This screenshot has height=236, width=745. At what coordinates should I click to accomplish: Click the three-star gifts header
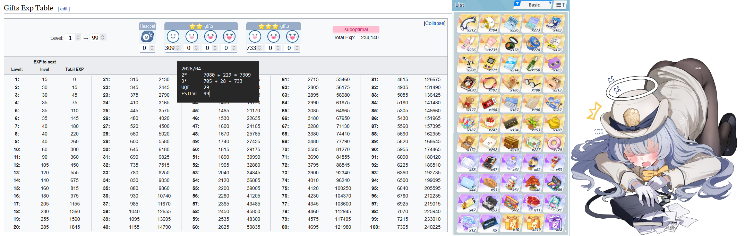pyautogui.click(x=274, y=26)
